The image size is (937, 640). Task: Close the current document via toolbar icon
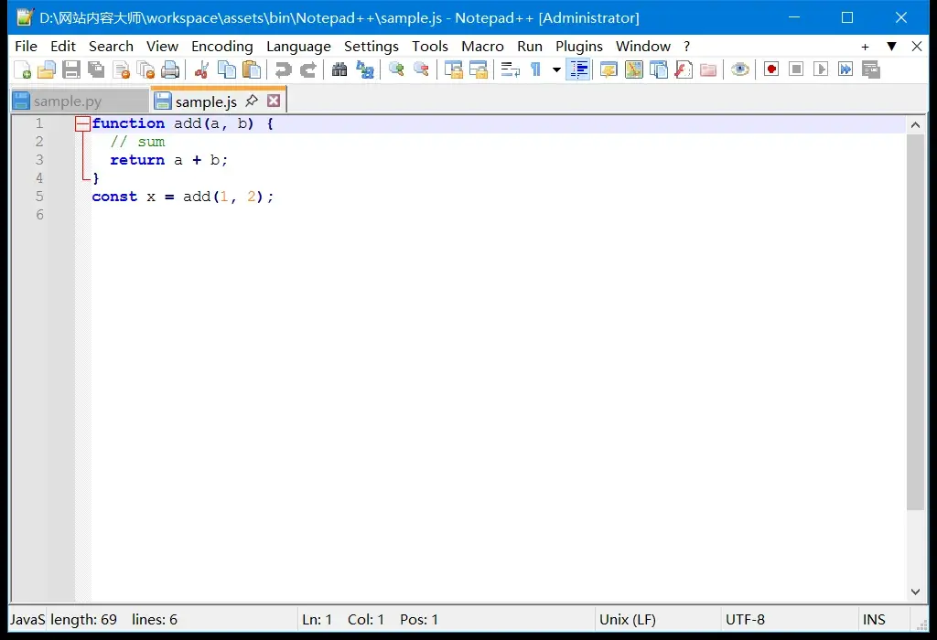coord(122,69)
